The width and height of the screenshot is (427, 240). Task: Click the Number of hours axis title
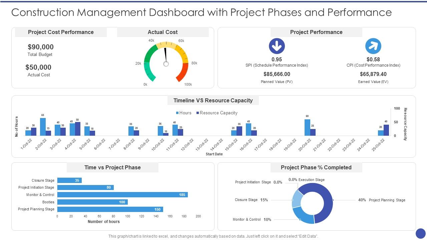[104, 221]
